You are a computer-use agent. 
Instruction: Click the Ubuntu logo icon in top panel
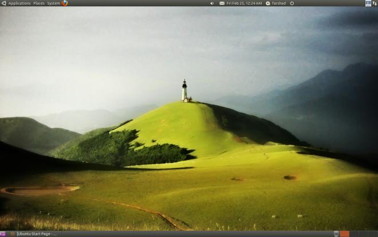(4, 3)
